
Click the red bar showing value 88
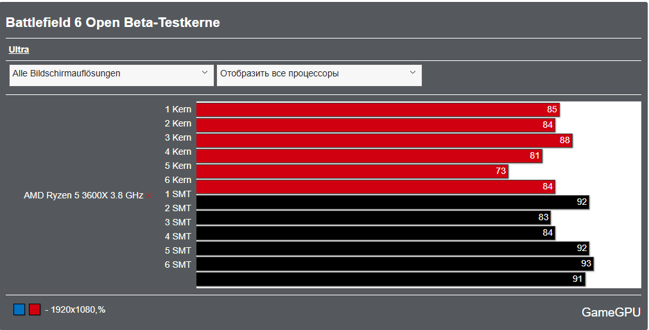click(x=384, y=141)
